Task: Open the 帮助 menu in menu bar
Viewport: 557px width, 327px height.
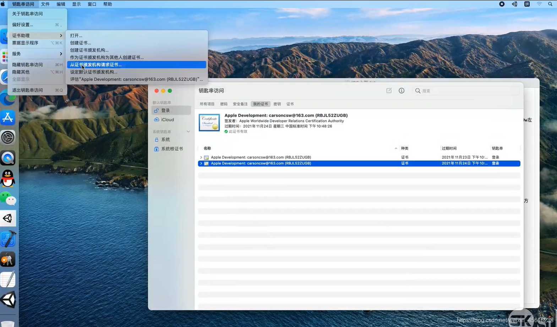Action: (x=108, y=4)
